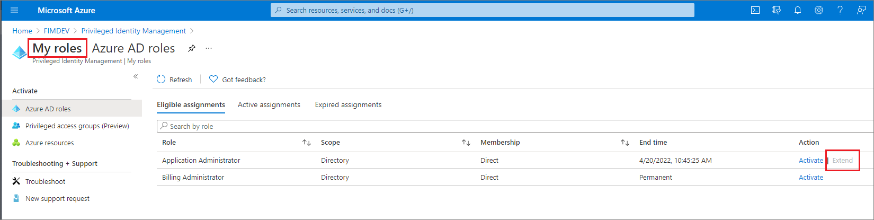Click Got feedback? label
The image size is (874, 220).
click(x=244, y=80)
